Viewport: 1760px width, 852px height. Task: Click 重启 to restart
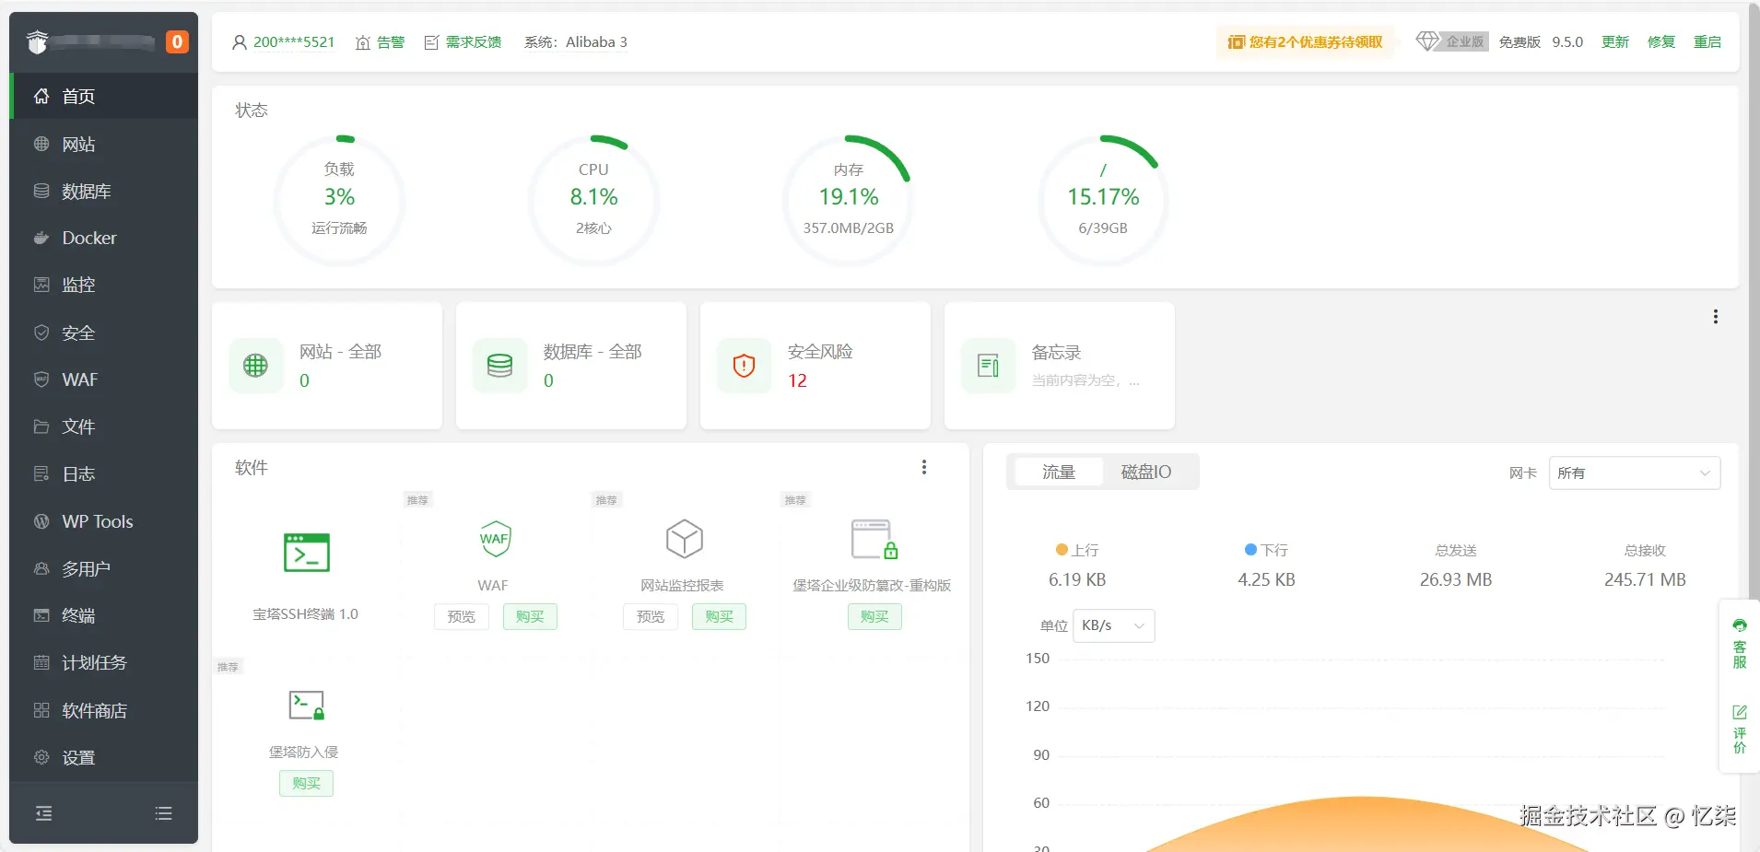pyautogui.click(x=1707, y=42)
